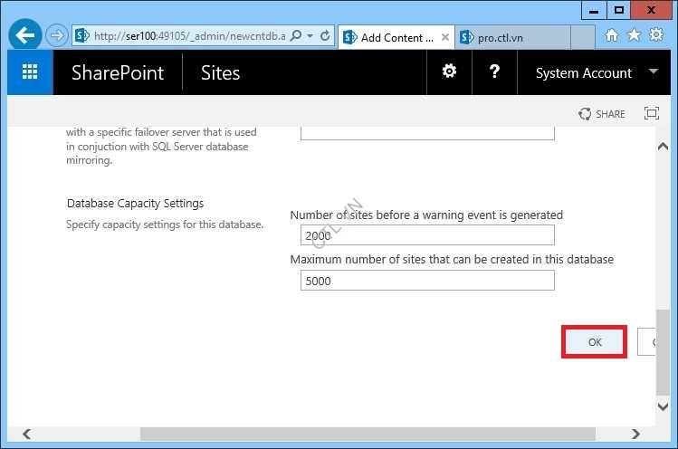Click 'Specify capacity settings for this database.' text

[165, 224]
